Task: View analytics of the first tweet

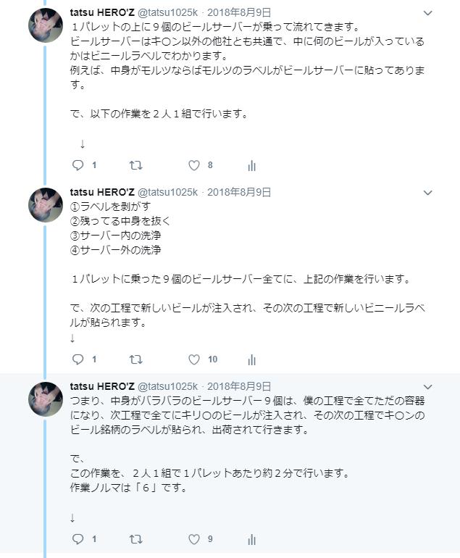Action: [x=252, y=165]
